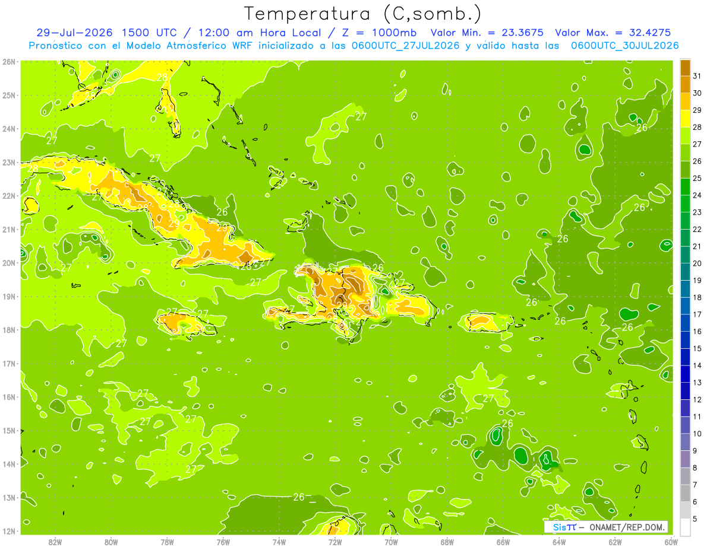Click legend value "5" on the color scale
713x550 pixels.
(695, 519)
